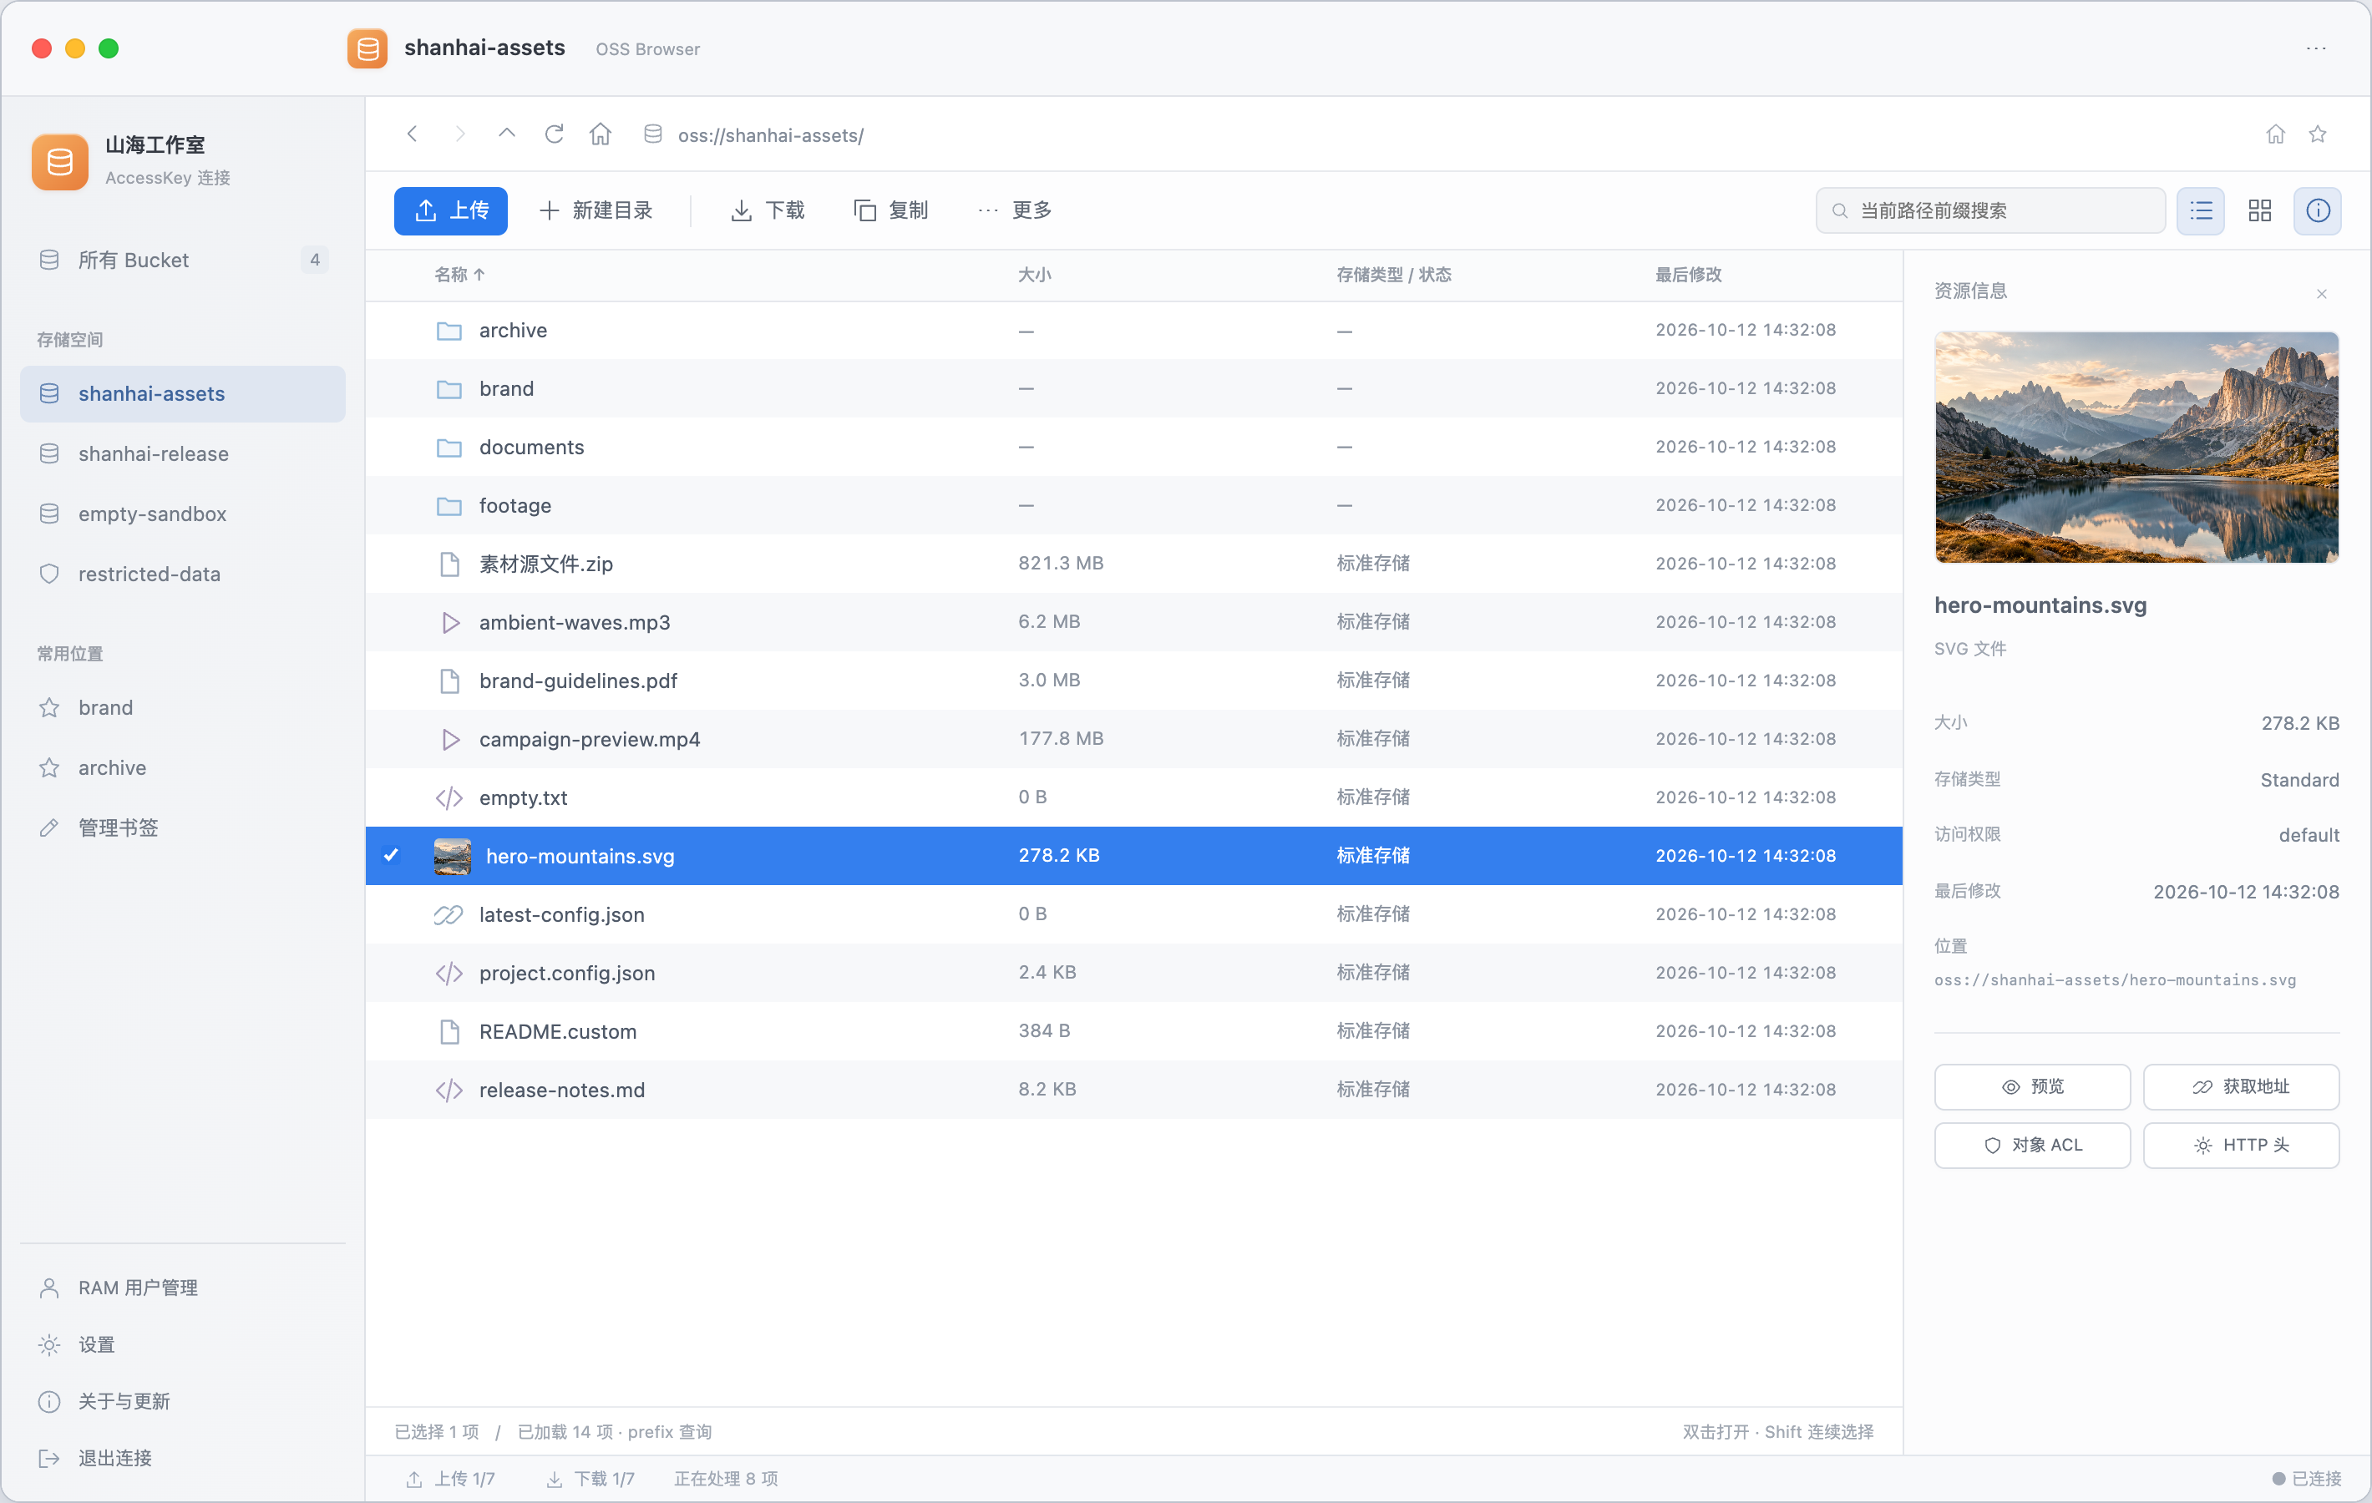The image size is (2372, 1503).
Task: Open the brand bookmark under 常用位置
Action: coord(182,708)
